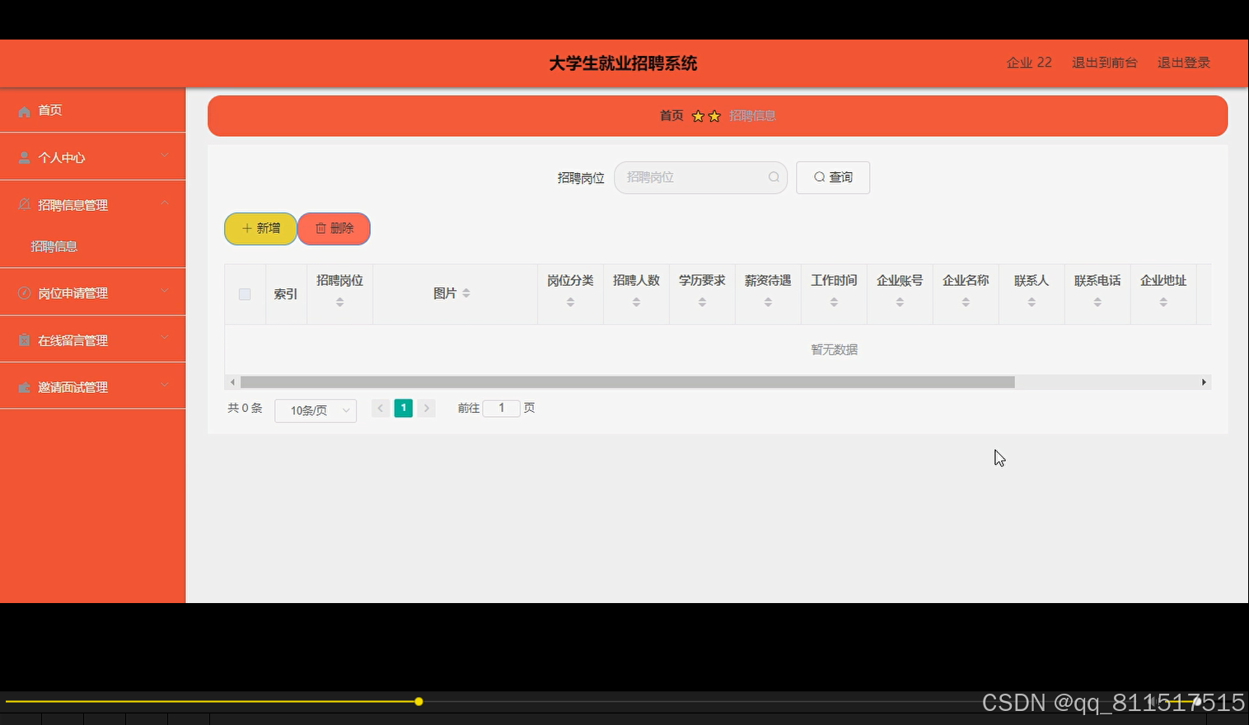Image resolution: width=1249 pixels, height=725 pixels.
Task: Click the yellow video progress marker
Action: tap(419, 702)
